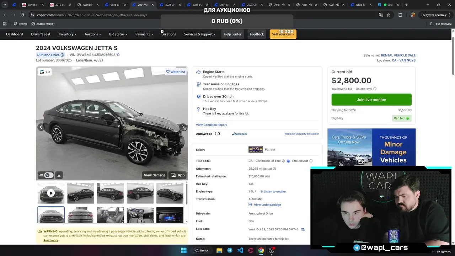Bookmark this page with the star
455x256 pixels.
pos(389,15)
